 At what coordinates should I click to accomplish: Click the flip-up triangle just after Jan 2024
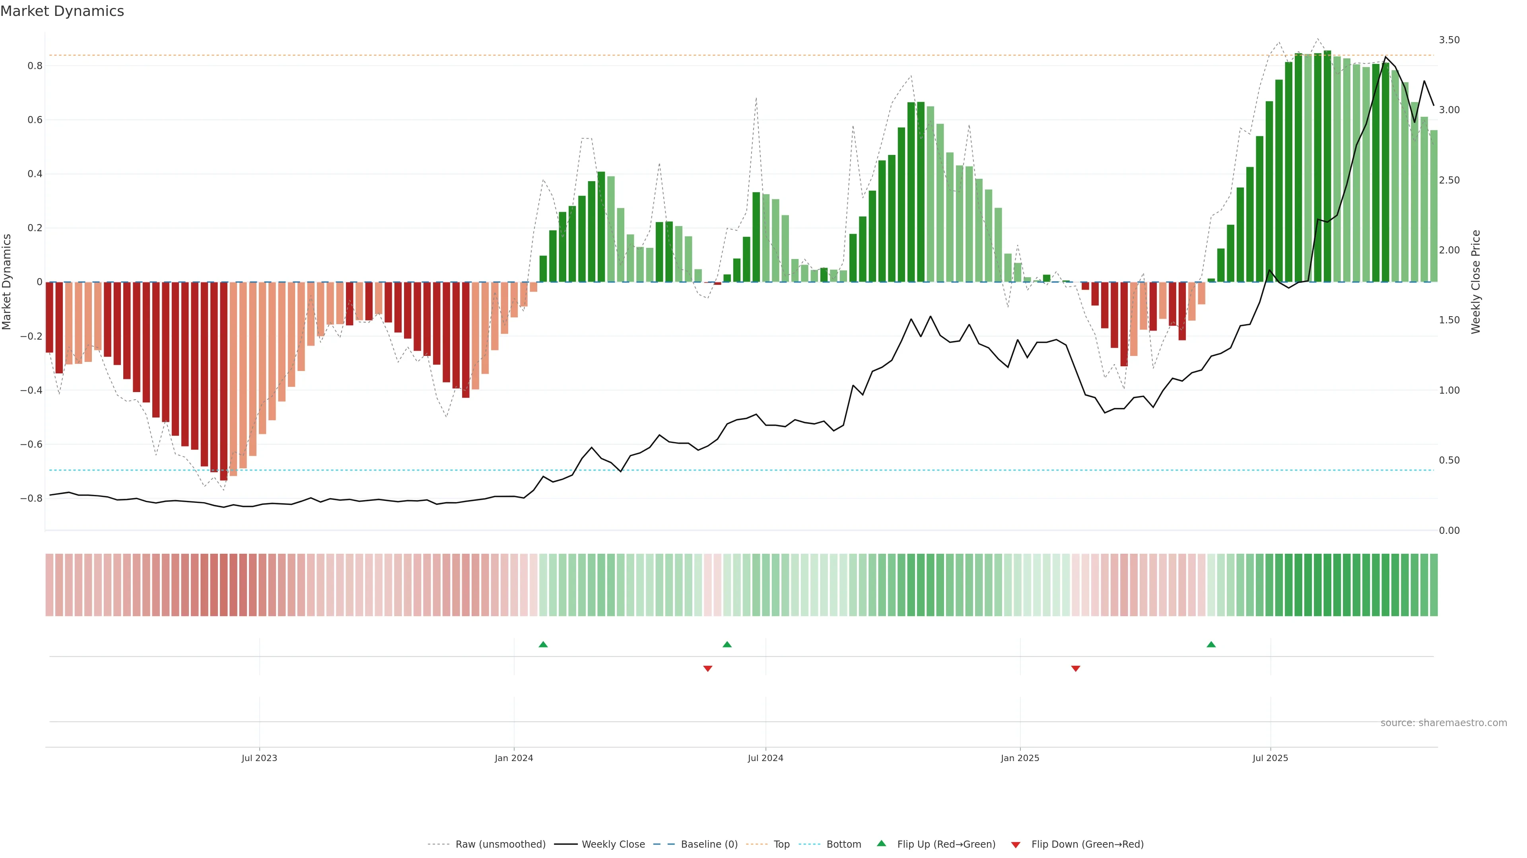(x=543, y=644)
